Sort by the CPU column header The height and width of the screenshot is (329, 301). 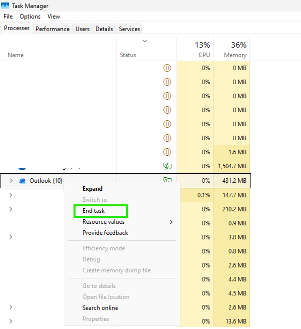(204, 55)
